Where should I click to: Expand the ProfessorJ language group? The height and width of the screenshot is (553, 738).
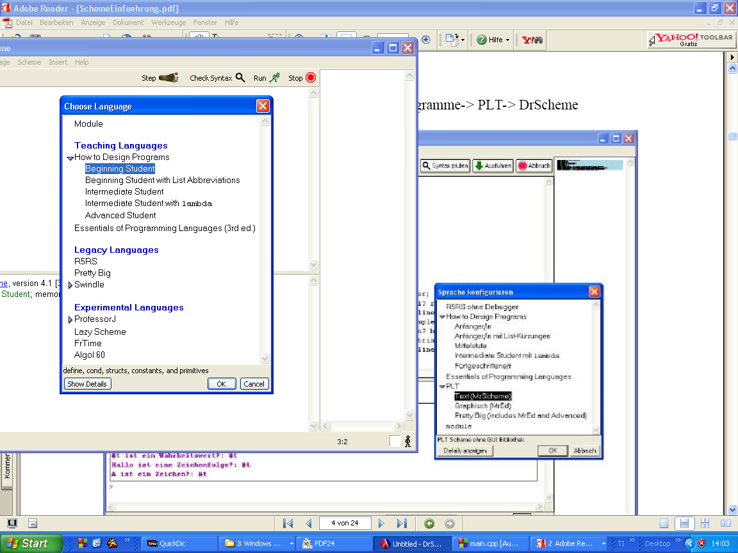tap(70, 320)
